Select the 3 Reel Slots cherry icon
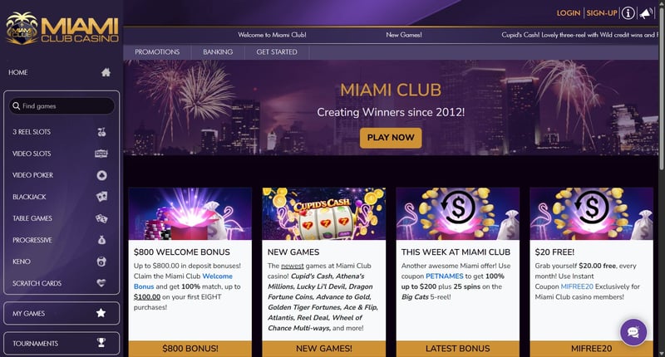 101,132
